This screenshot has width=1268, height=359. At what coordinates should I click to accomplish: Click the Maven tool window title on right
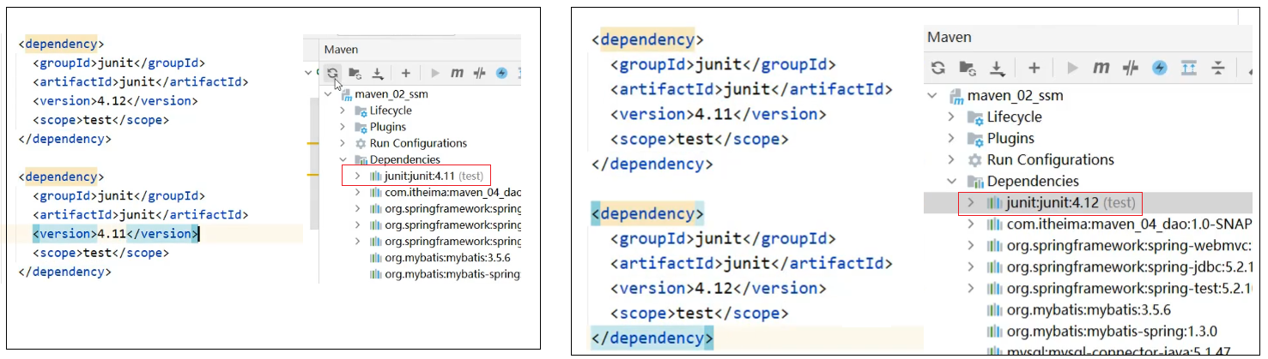tap(949, 37)
